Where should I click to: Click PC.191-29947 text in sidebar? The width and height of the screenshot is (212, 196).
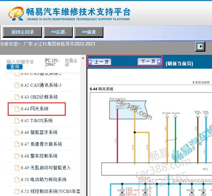(x=52, y=62)
